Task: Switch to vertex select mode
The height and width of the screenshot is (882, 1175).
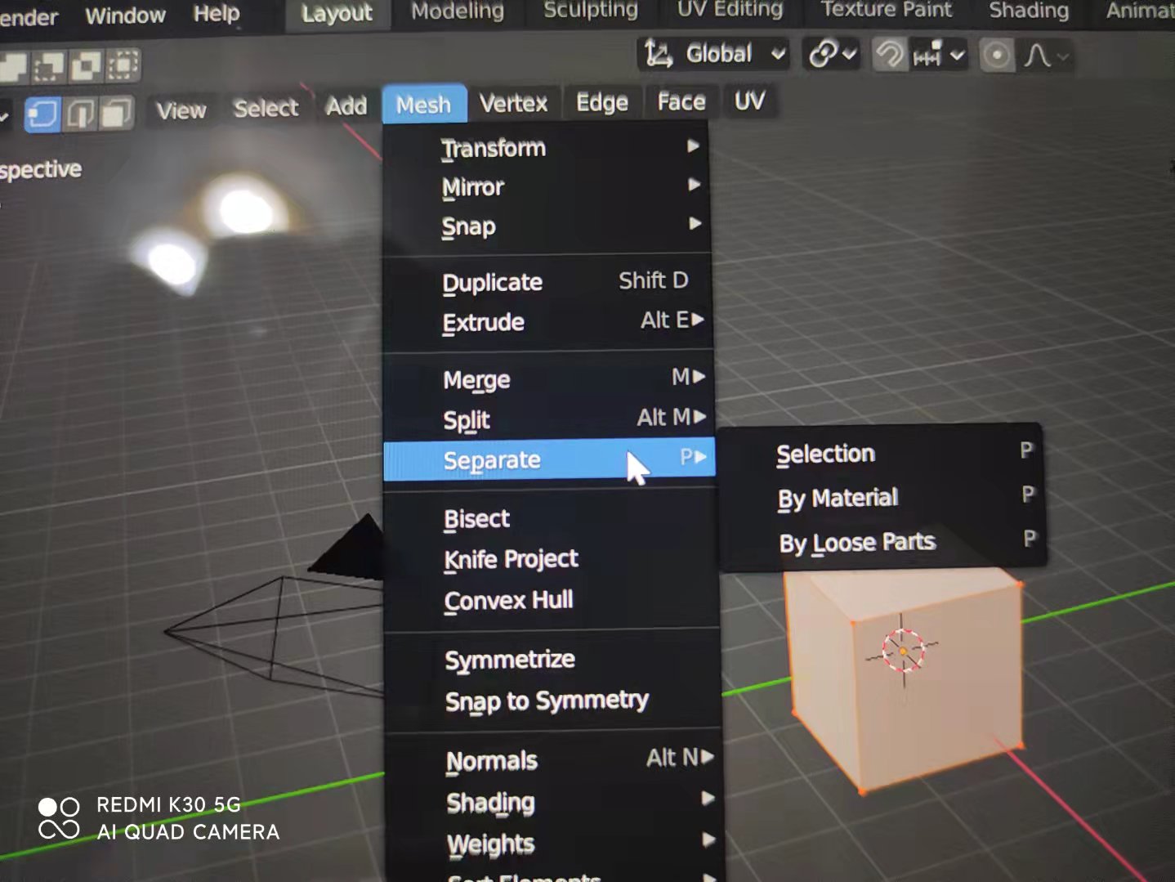Action: pyautogui.click(x=42, y=113)
